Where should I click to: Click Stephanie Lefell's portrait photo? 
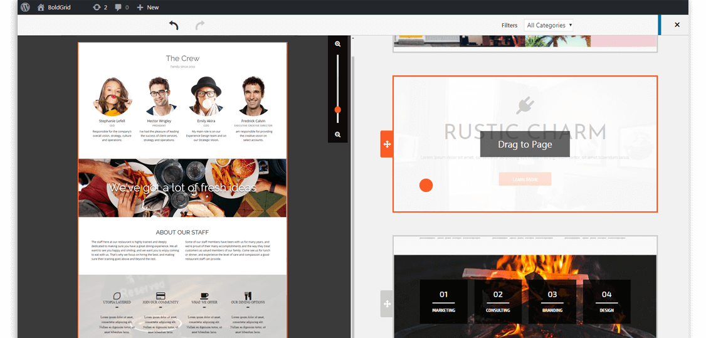tap(112, 97)
